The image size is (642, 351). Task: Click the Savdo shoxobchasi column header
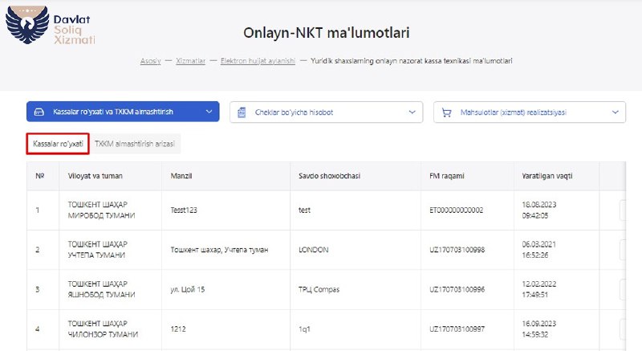(331, 176)
